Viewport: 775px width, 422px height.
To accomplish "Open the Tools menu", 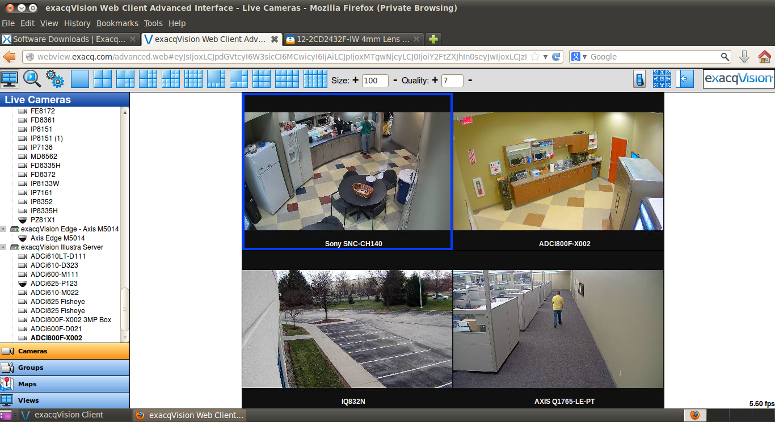I will pos(153,23).
